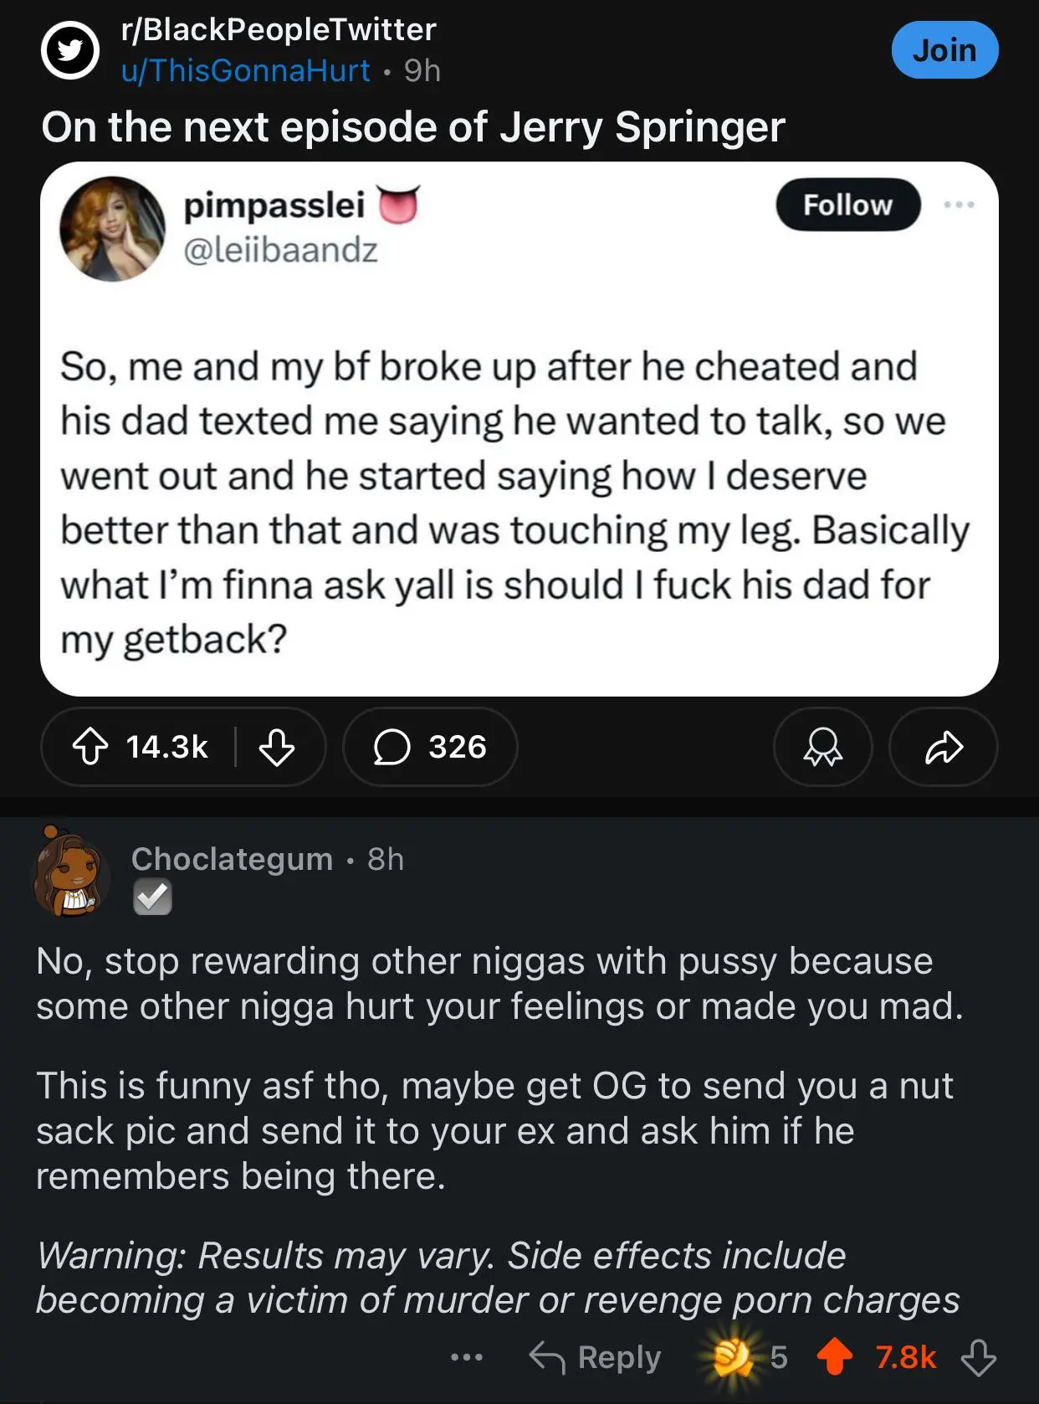1039x1404 pixels.
Task: Upvote Choclategum's comment
Action: 834,1357
